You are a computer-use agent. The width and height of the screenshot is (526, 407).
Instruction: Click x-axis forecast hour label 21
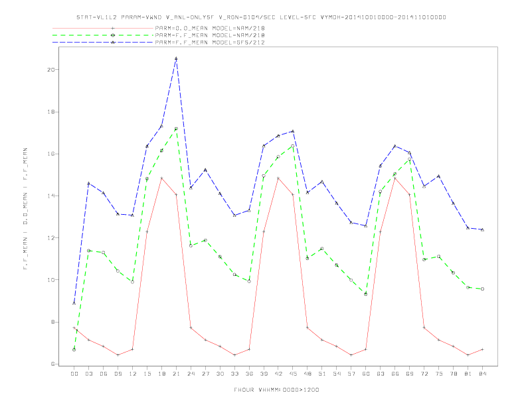(176, 374)
